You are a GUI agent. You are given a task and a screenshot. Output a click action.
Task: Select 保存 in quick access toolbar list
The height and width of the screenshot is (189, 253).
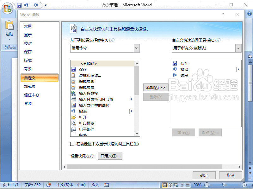(207, 63)
